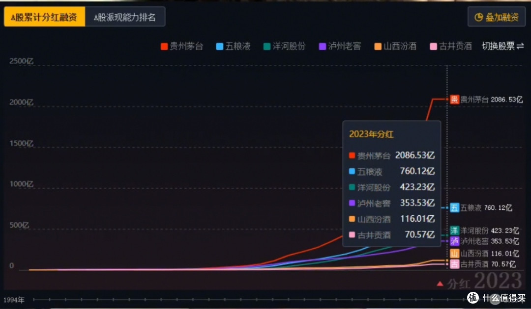Click 切换股票 to switch stocks

502,46
